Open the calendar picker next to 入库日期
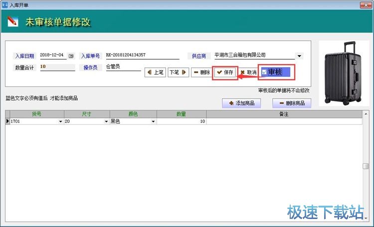Viewport: 374px width, 227px height. point(71,56)
